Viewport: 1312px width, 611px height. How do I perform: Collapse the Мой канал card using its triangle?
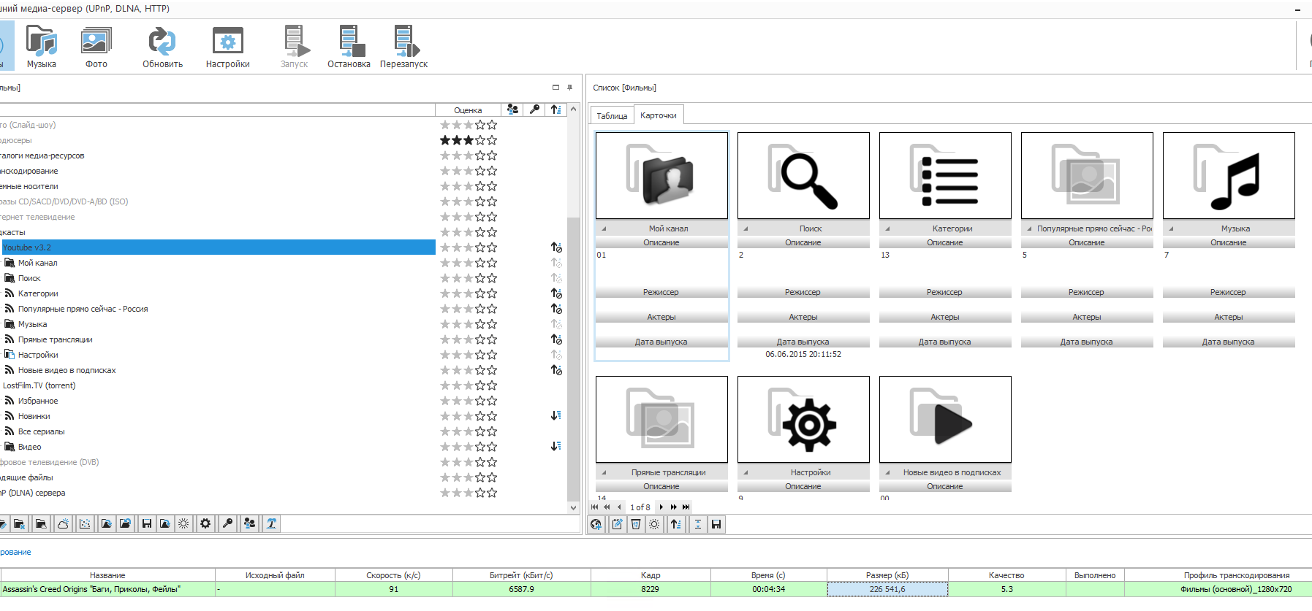(x=604, y=228)
